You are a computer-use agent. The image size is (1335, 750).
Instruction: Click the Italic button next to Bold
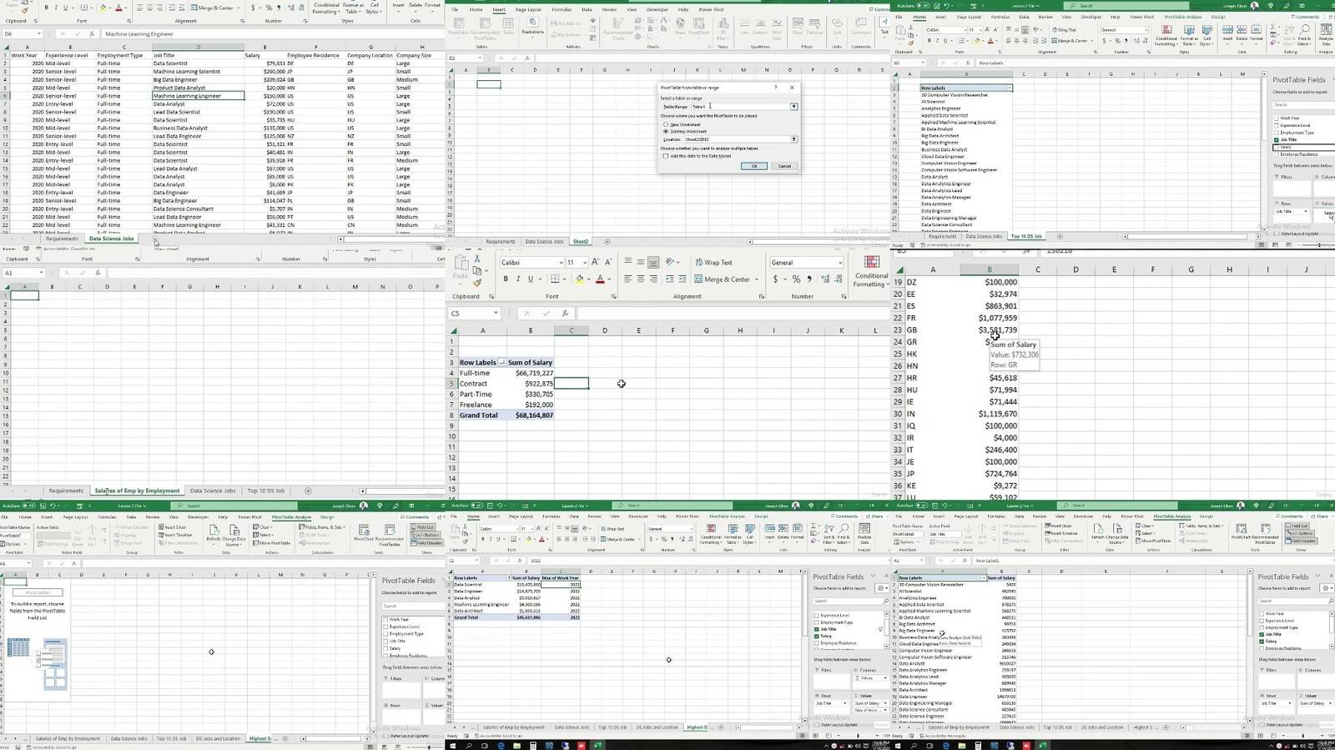tap(517, 279)
